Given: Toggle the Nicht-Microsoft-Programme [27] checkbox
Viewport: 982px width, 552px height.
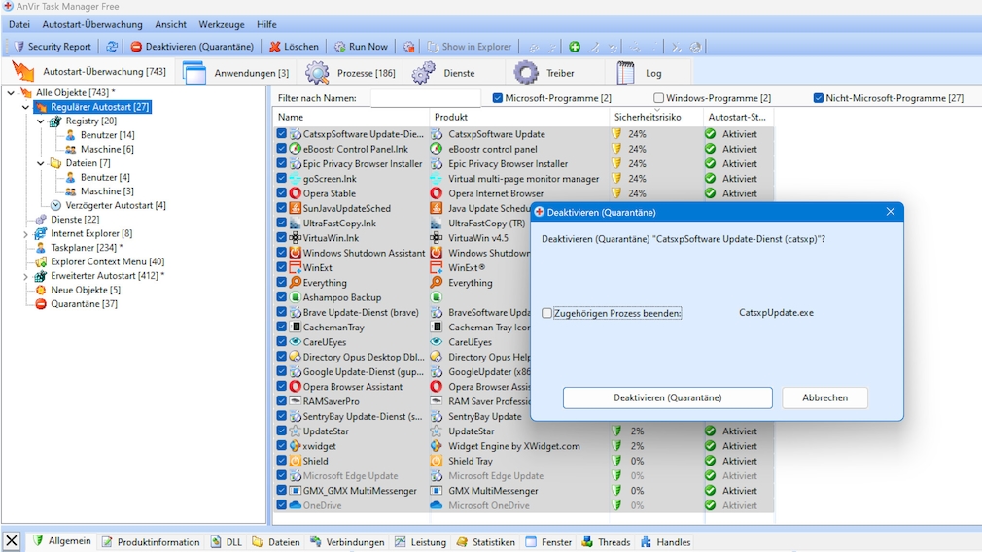Looking at the screenshot, I should [x=818, y=97].
